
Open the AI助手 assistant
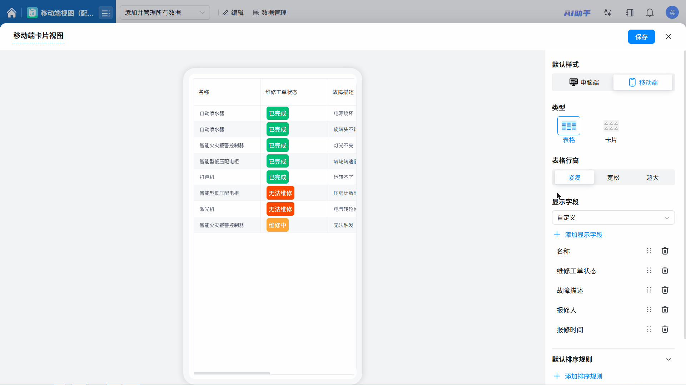(x=577, y=13)
